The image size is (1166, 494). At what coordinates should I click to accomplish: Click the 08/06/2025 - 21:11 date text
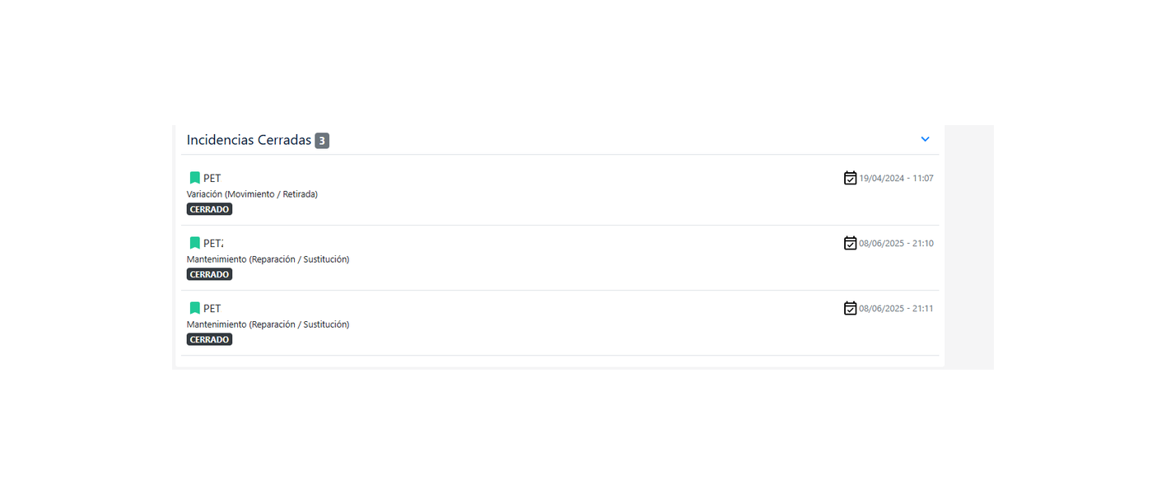896,309
